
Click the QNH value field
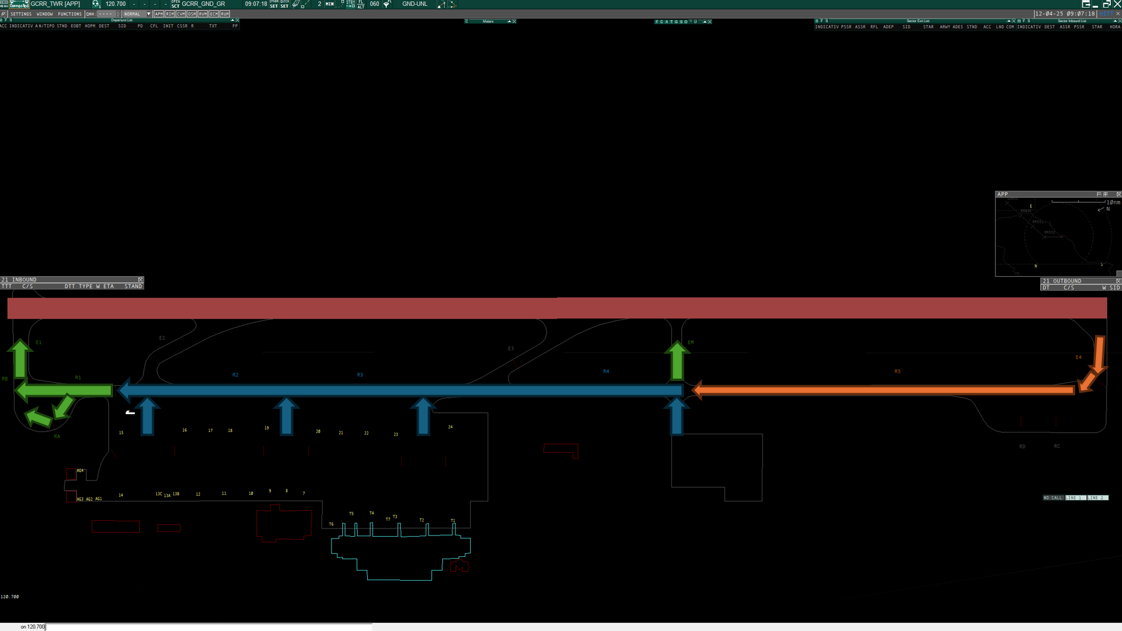pos(106,14)
